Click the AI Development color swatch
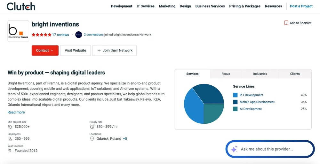This screenshot has width=320, height=164. click(235, 109)
